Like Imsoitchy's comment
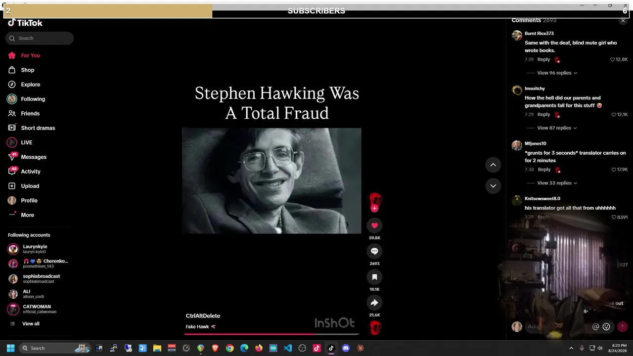 pyautogui.click(x=614, y=114)
